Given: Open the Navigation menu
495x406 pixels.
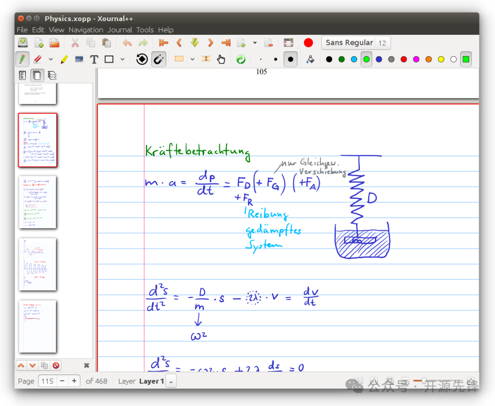Looking at the screenshot, I should pos(86,30).
